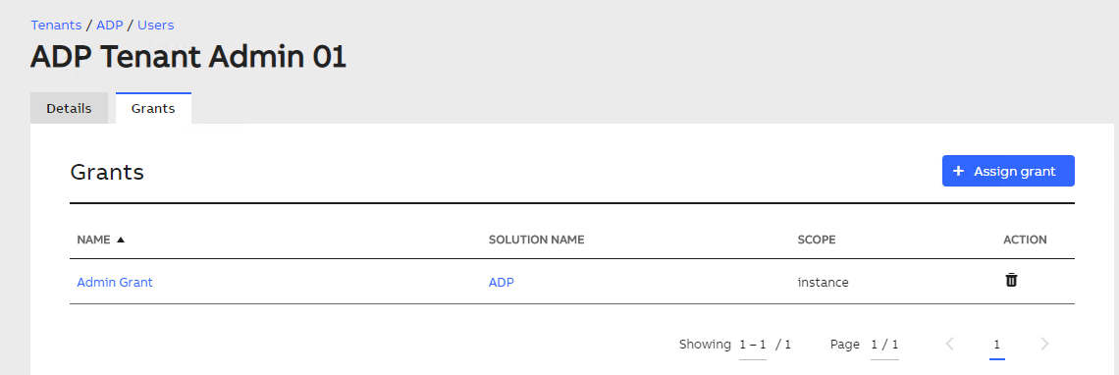Viewport: 1119px width, 375px height.
Task: Open the Admin Grant link
Action: (x=115, y=282)
